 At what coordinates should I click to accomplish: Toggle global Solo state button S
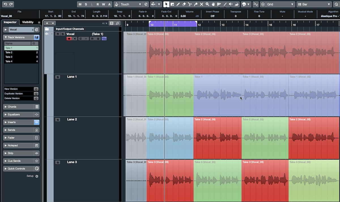coord(86,4)
